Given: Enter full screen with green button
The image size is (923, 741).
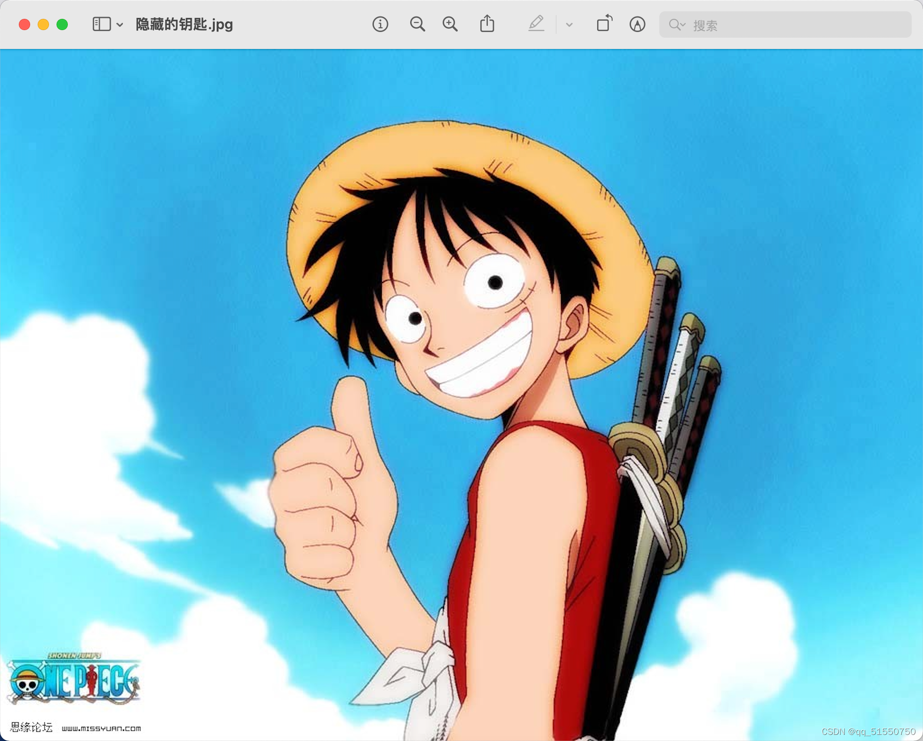Looking at the screenshot, I should coord(62,24).
